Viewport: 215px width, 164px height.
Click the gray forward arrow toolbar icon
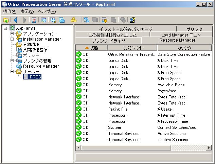[25, 20]
